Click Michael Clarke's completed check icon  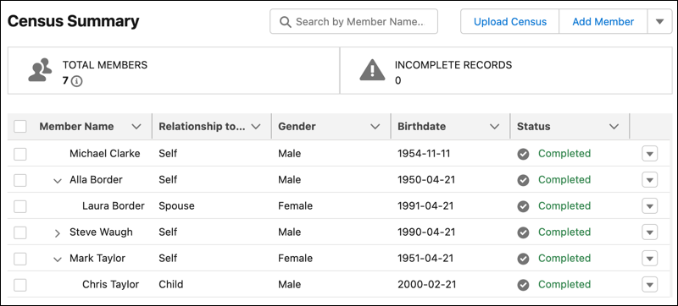(523, 154)
